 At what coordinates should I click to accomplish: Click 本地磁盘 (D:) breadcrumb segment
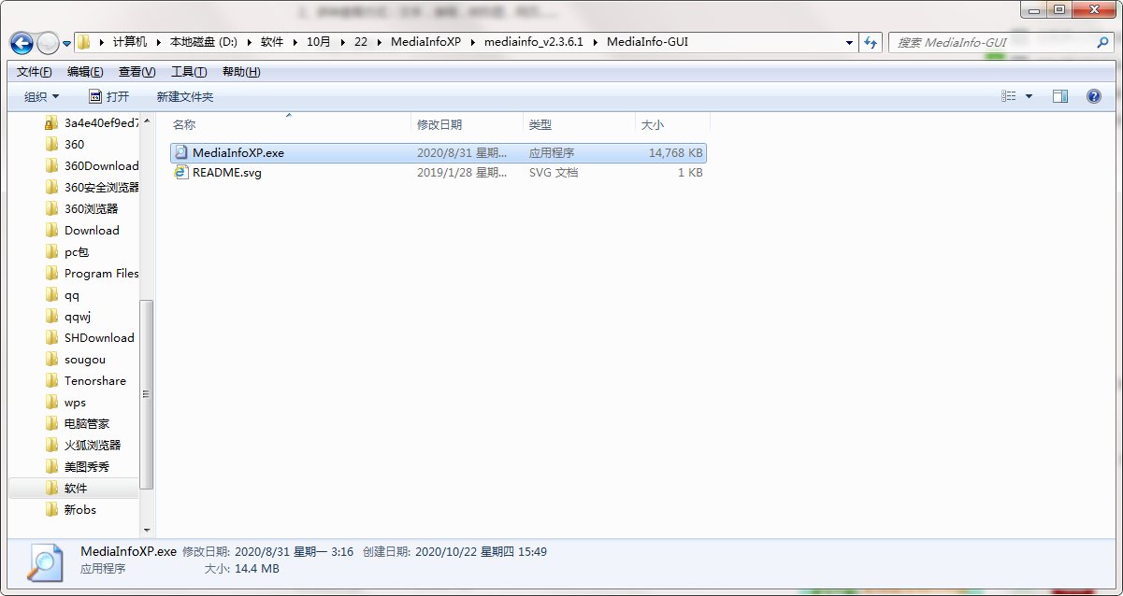click(204, 42)
